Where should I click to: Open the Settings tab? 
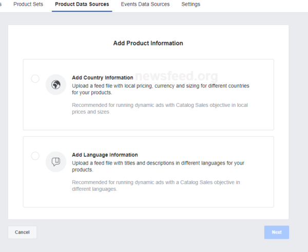[190, 4]
